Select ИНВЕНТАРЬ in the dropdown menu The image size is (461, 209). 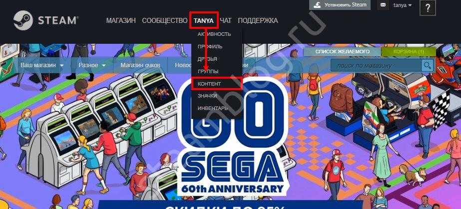[213, 108]
